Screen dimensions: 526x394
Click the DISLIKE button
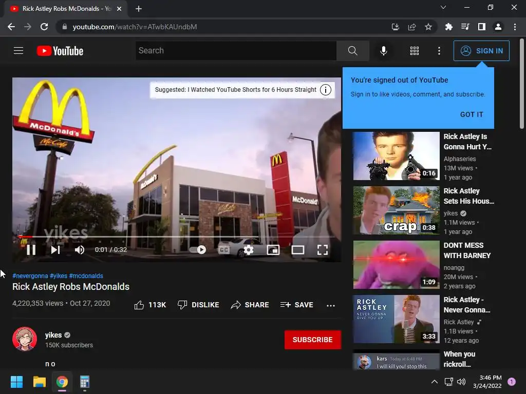point(198,305)
